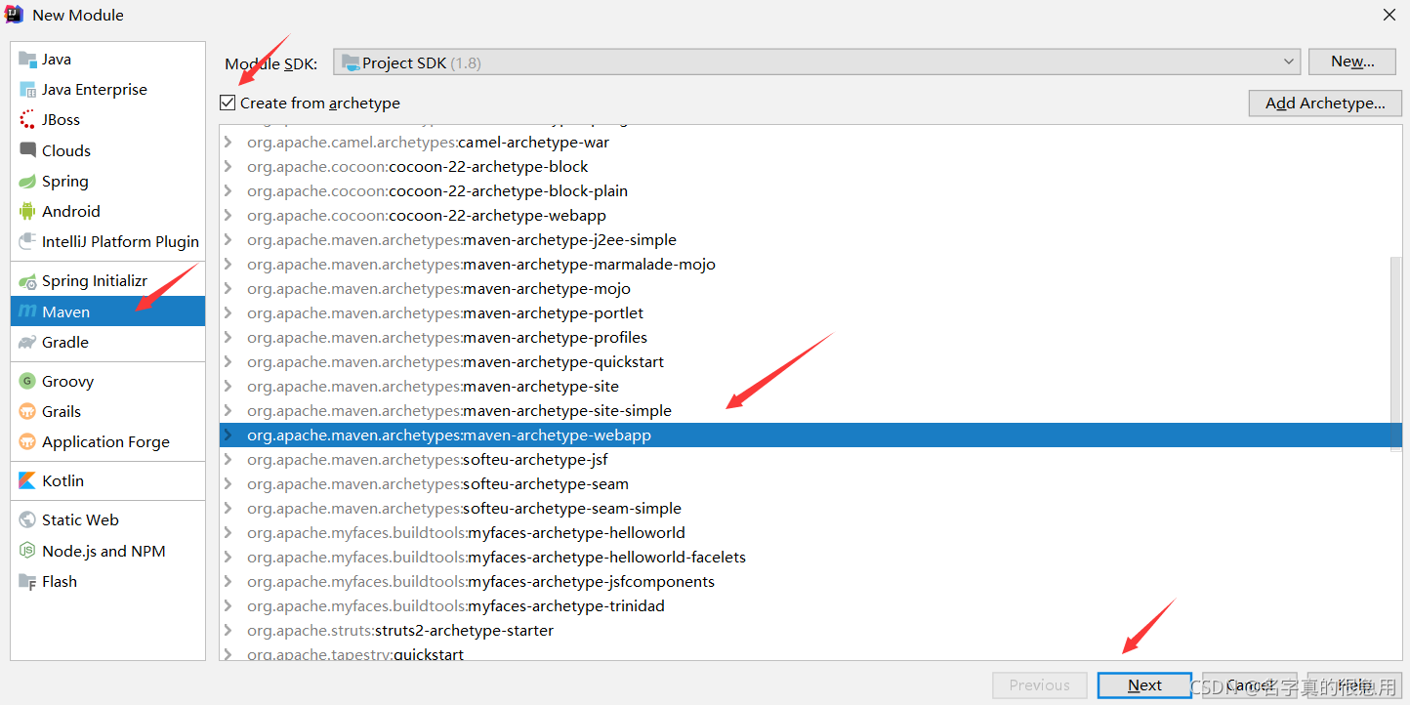Screen dimensions: 1410x705
Task: Select the softeu-archetype-seam row
Action: click(x=810, y=484)
